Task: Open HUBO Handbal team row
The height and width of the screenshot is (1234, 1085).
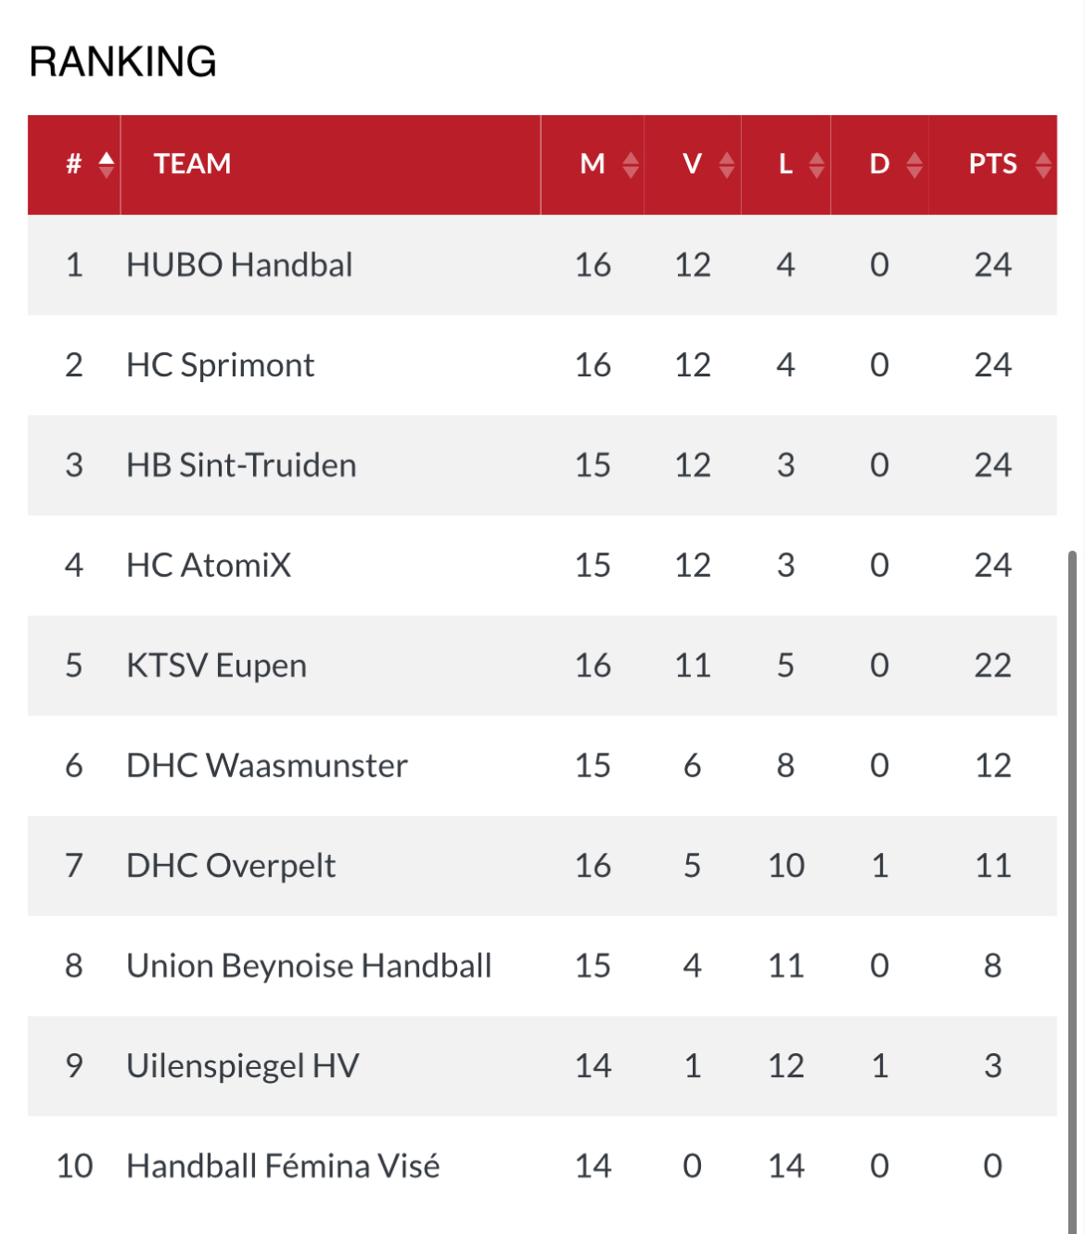Action: click(x=542, y=265)
